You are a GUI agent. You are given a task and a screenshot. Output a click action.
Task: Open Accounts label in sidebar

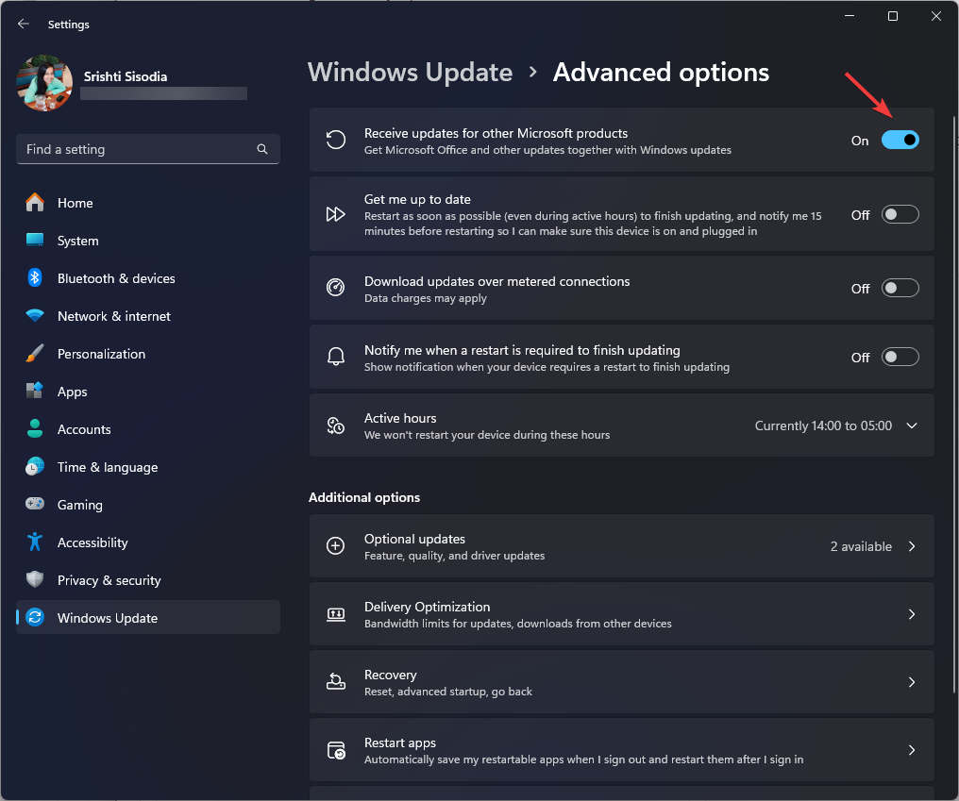[84, 429]
